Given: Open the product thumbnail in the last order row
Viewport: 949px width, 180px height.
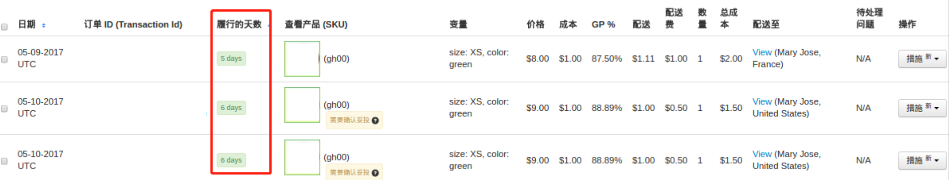Looking at the screenshot, I should [x=302, y=157].
